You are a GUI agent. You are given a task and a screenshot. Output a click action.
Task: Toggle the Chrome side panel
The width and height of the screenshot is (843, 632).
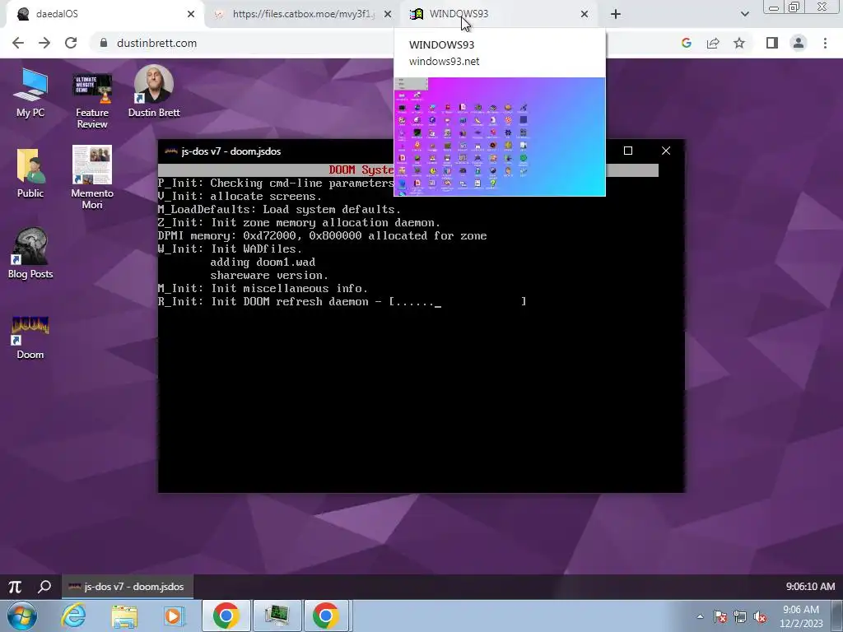pos(772,43)
